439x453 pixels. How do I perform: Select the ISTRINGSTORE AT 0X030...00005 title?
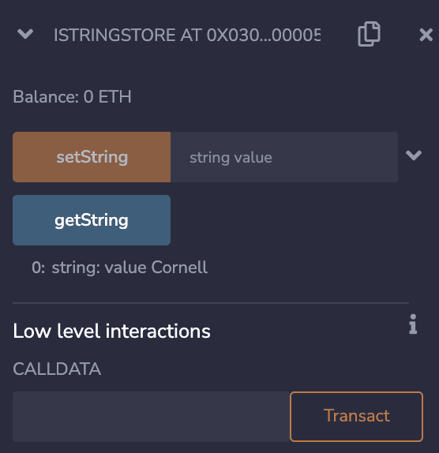(x=187, y=36)
